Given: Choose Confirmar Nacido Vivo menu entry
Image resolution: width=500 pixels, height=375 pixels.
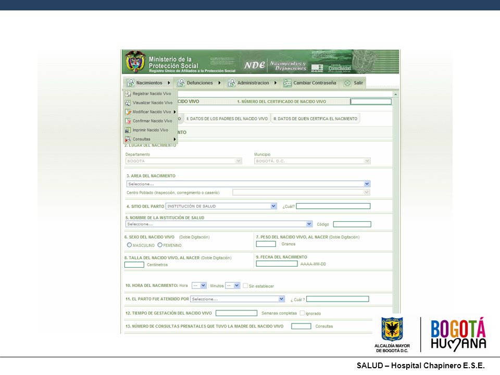Looking at the screenshot, I should 151,121.
